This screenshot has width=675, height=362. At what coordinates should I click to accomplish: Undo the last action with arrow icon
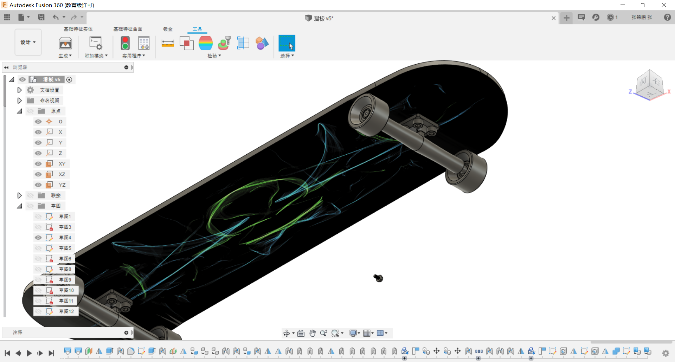(x=56, y=17)
